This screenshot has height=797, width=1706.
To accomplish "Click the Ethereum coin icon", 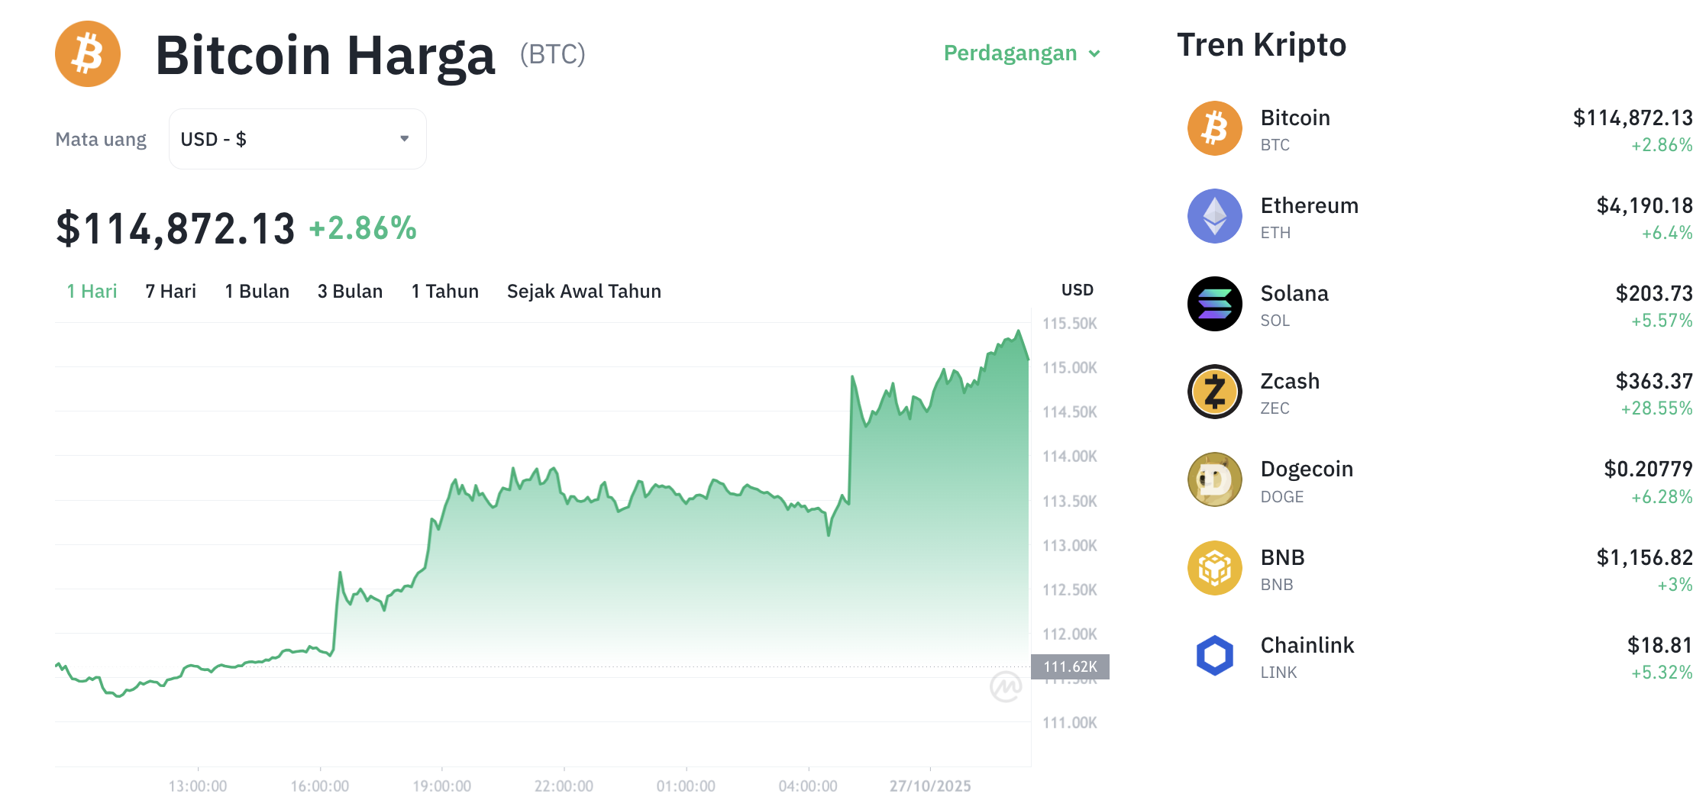I will [x=1214, y=216].
